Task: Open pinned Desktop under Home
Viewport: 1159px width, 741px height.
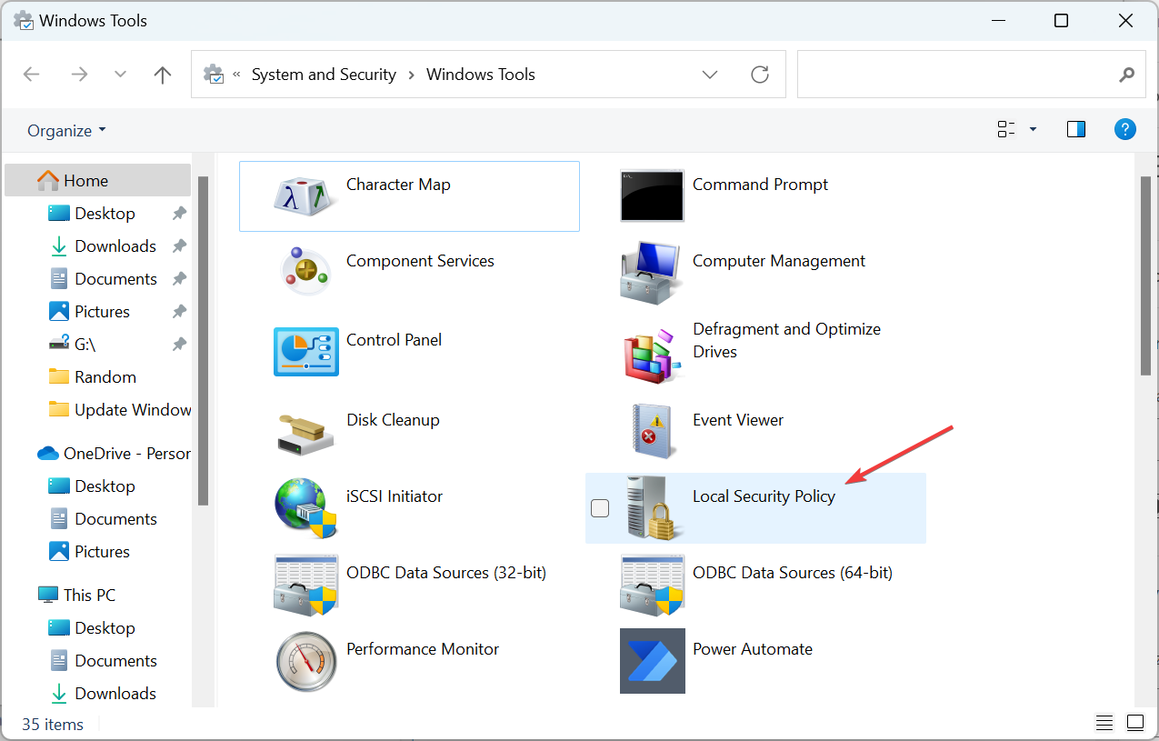Action: pyautogui.click(x=105, y=214)
